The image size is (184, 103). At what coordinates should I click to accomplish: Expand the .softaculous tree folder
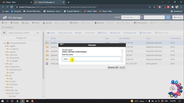pos(6,67)
